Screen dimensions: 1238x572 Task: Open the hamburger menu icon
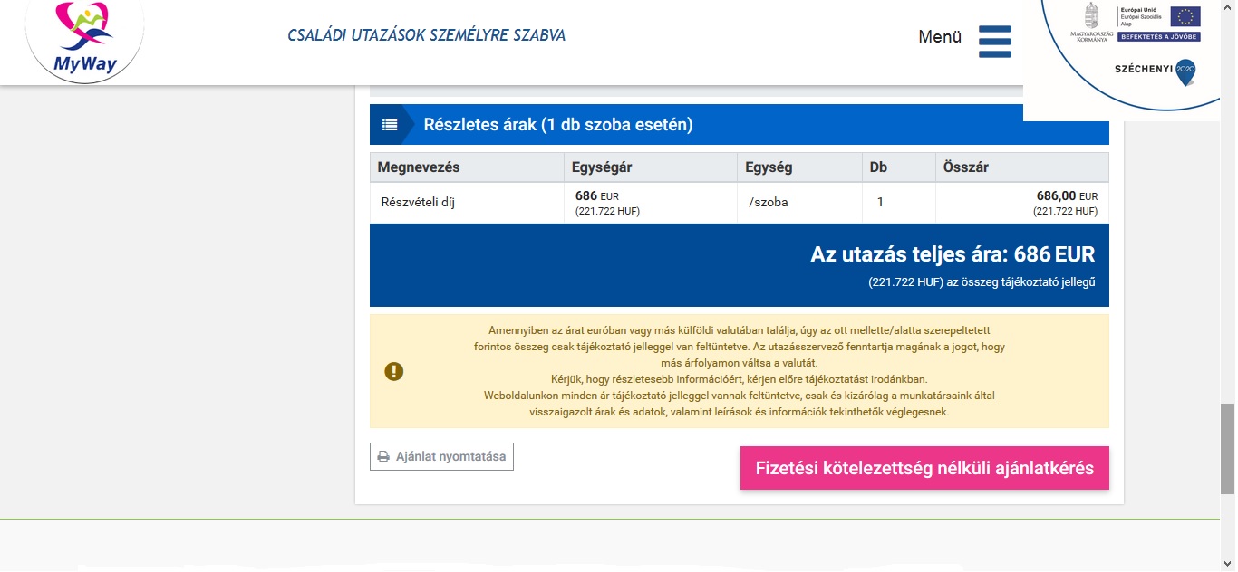pos(994,42)
